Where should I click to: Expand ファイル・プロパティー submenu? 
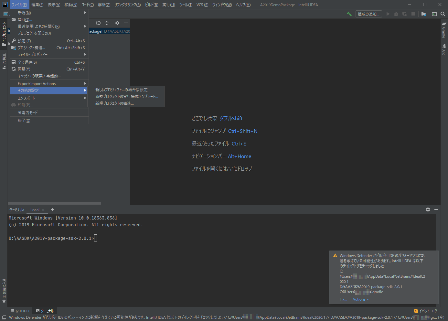coord(49,54)
